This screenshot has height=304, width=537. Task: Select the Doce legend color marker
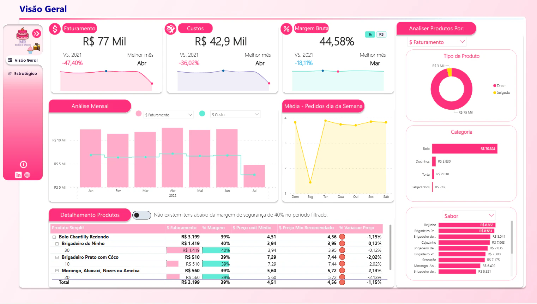pyautogui.click(x=495, y=86)
